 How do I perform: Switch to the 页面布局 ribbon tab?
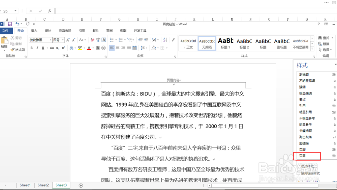[65, 31]
